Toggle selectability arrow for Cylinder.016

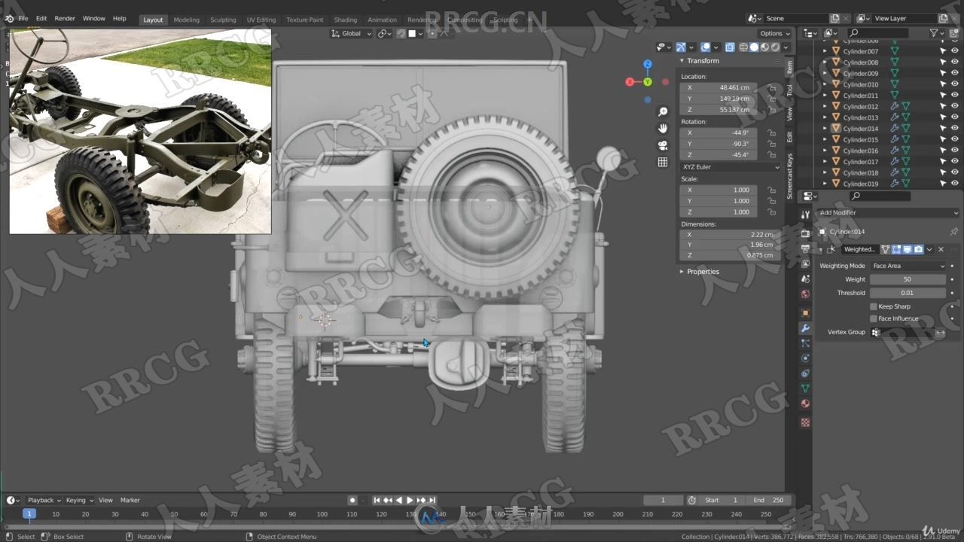(943, 151)
